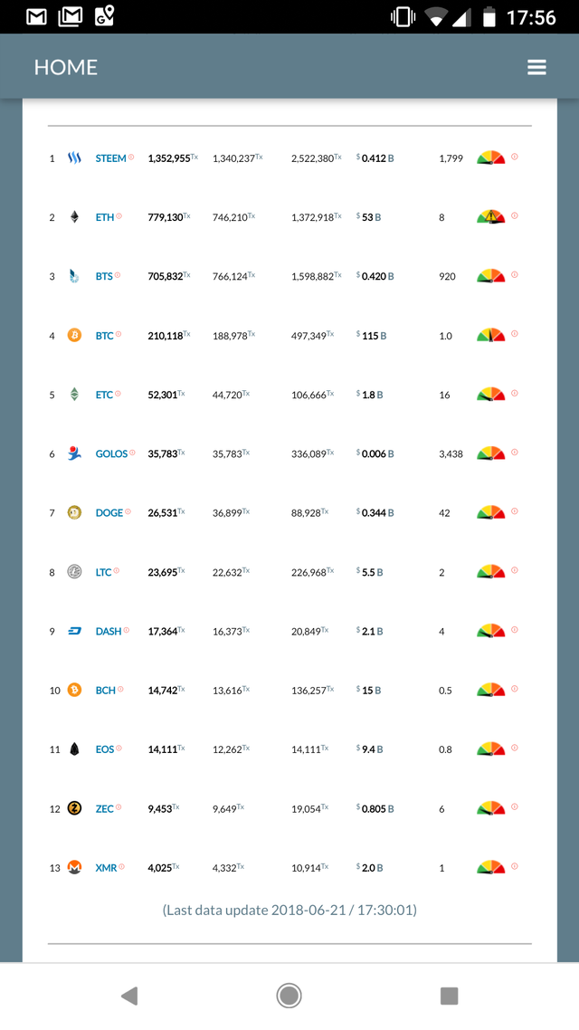Open the hamburger menu
579x1030 pixels.
[x=536, y=68]
